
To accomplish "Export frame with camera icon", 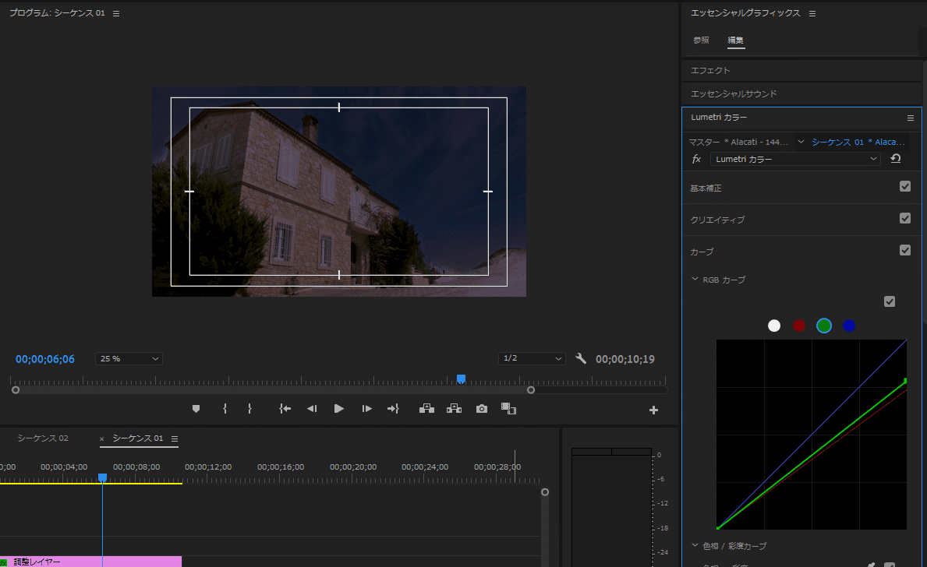I will [x=482, y=409].
